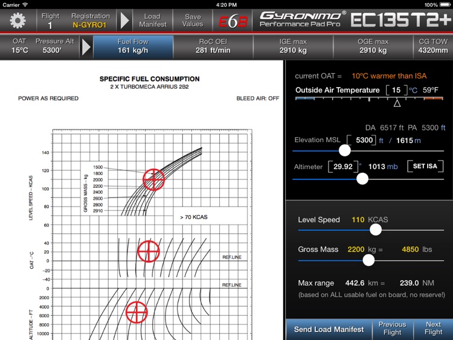This screenshot has width=453, height=340.
Task: Tap Save Values
Action: click(x=193, y=20)
